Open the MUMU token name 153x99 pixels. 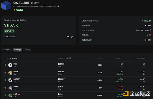click(x=16, y=72)
